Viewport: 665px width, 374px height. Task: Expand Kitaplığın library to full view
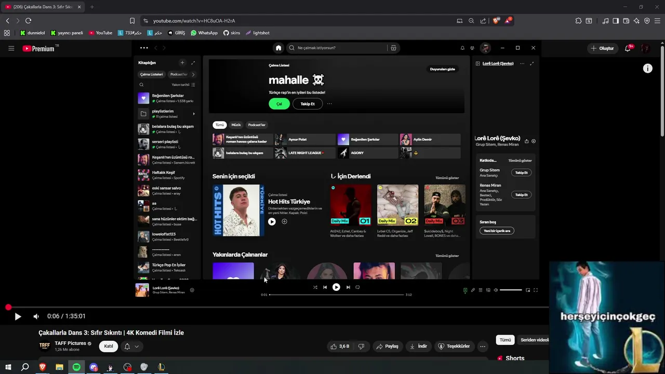(x=193, y=63)
